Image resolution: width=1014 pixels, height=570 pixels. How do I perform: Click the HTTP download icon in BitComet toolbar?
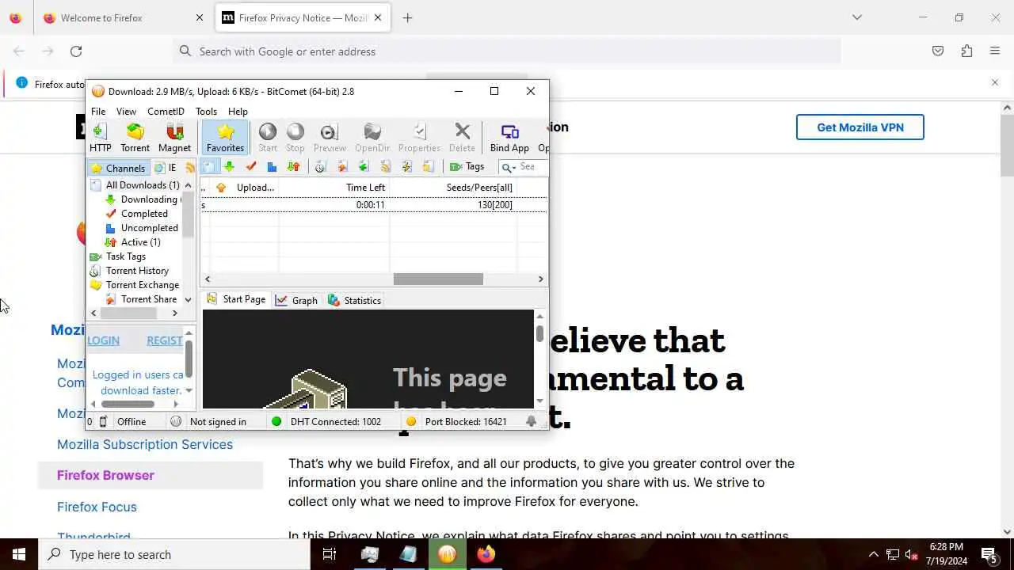tap(100, 138)
